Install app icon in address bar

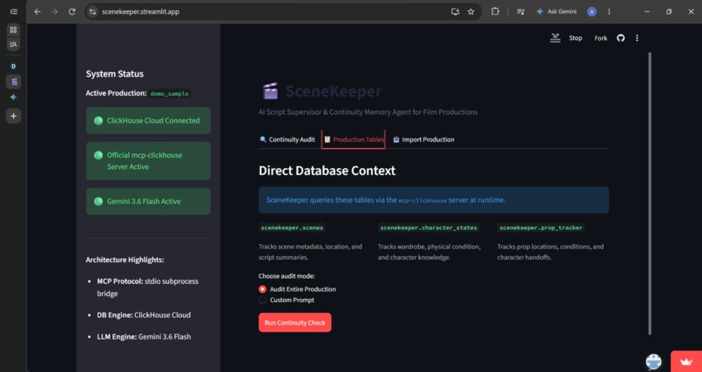point(456,11)
